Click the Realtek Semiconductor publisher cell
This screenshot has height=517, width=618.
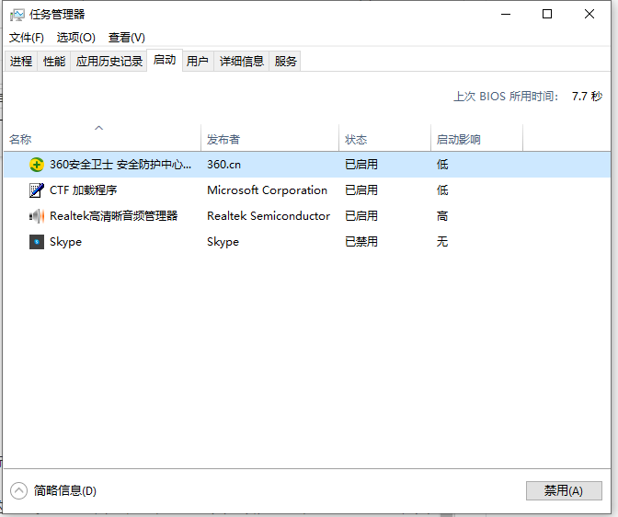(269, 216)
